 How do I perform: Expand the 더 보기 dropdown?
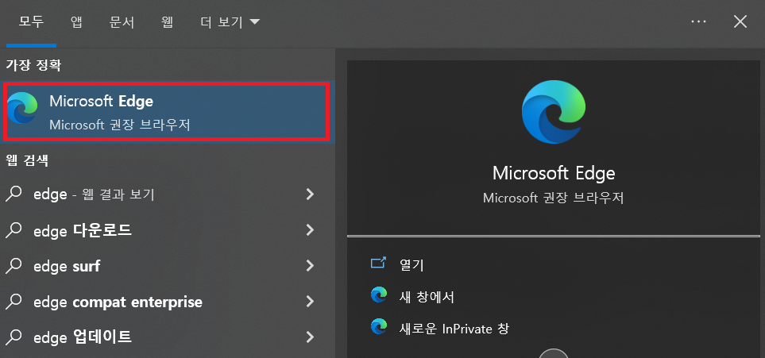(230, 22)
